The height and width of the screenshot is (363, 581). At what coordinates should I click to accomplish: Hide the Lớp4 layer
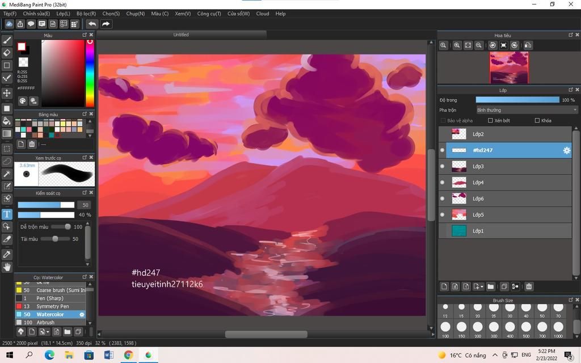coord(442,183)
